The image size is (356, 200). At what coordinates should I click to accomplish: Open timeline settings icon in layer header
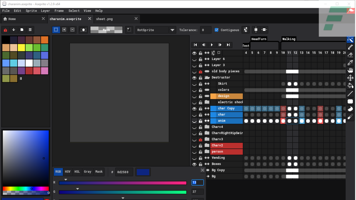213,53
